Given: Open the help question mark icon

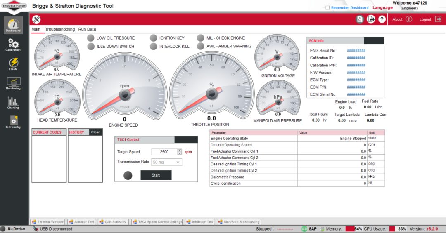Looking at the screenshot, I should tap(382, 19).
